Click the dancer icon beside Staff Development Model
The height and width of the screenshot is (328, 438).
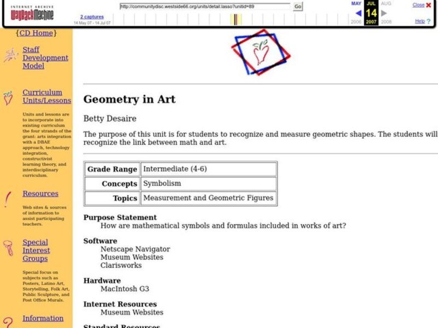click(10, 54)
